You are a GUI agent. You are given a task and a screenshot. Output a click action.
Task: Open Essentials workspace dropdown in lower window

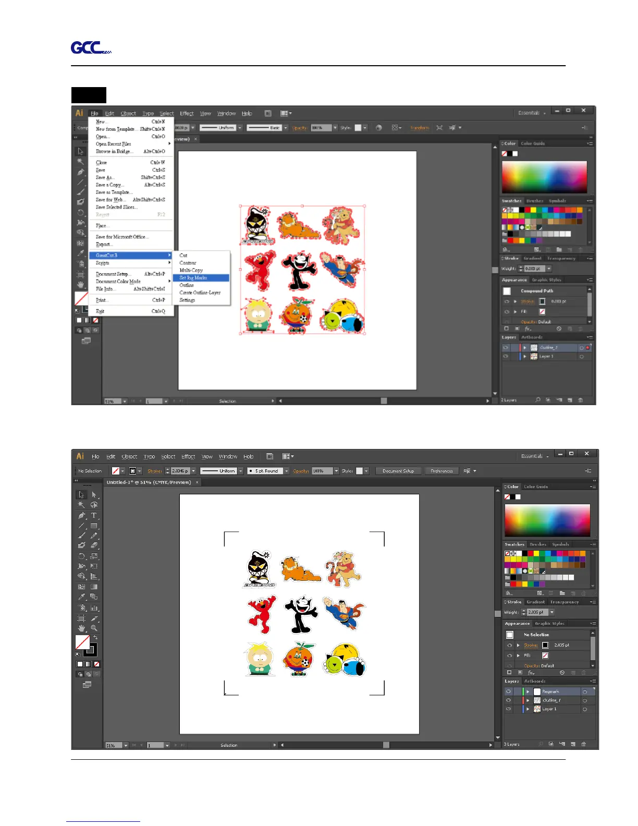535,456
